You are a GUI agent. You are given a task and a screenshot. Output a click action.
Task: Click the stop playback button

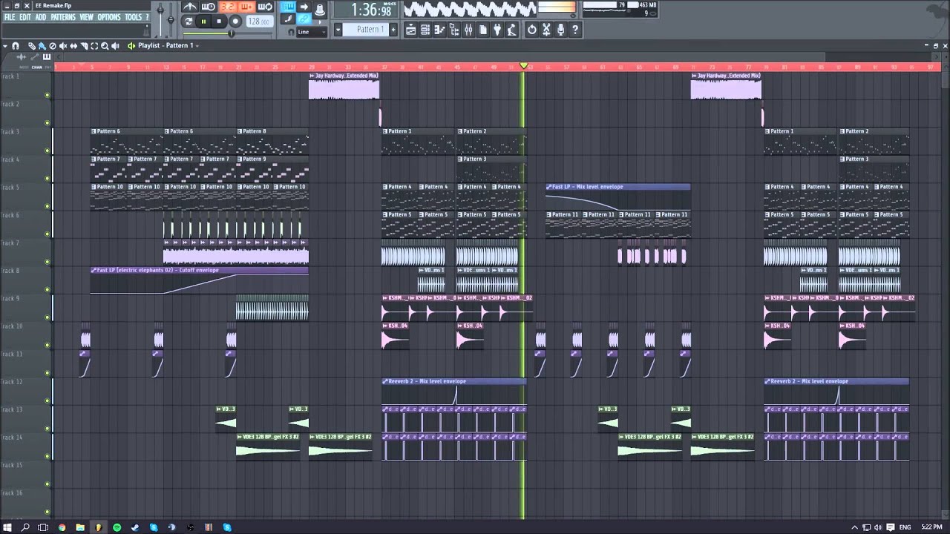[219, 22]
